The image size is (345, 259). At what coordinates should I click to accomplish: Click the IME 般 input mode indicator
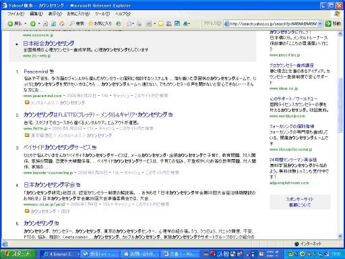(x=226, y=254)
